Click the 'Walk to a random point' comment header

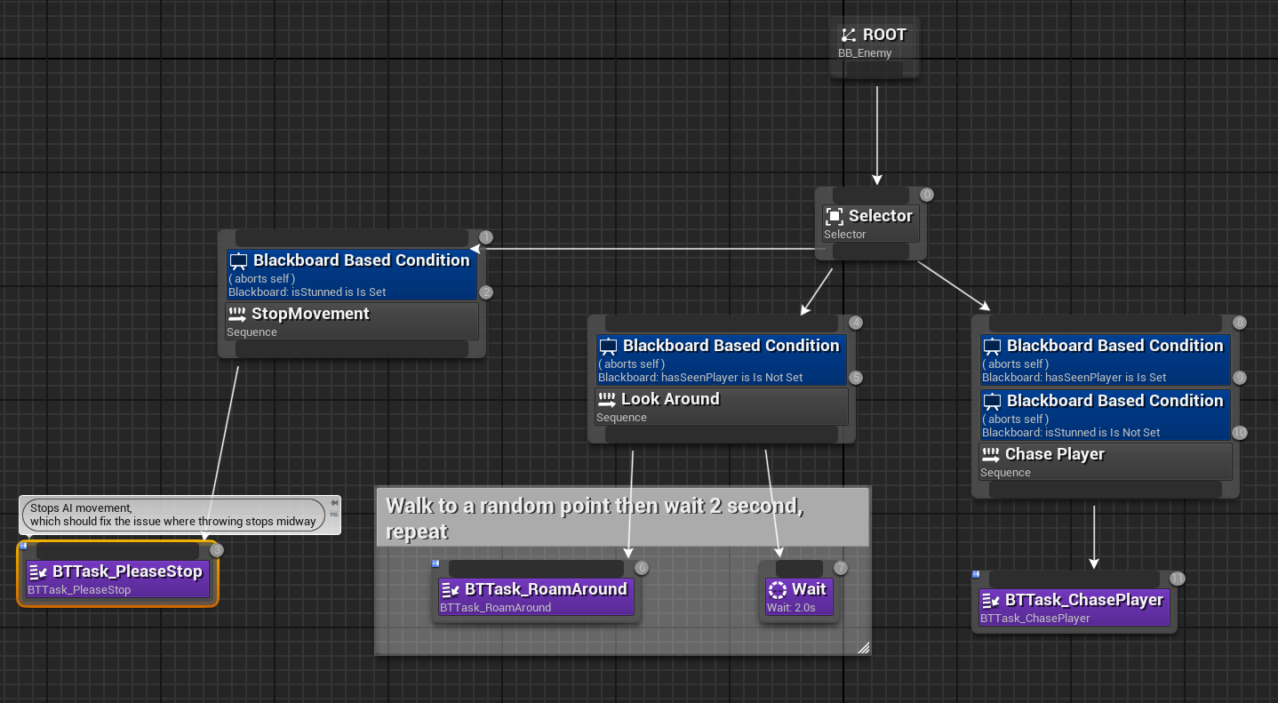(x=622, y=517)
